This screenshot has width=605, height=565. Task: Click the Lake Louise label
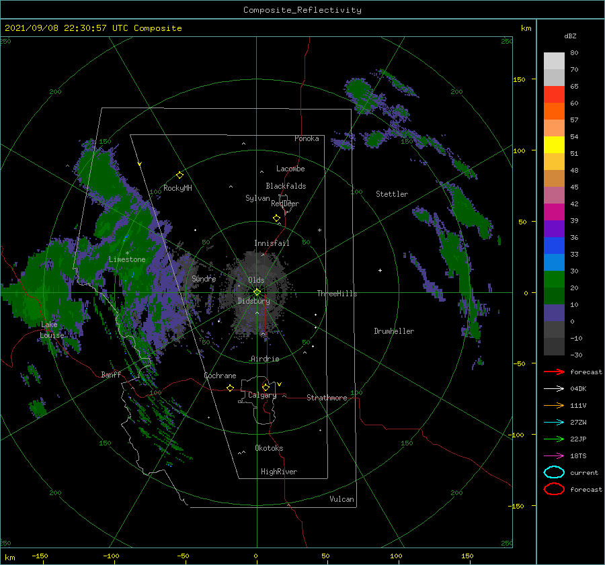click(x=52, y=330)
